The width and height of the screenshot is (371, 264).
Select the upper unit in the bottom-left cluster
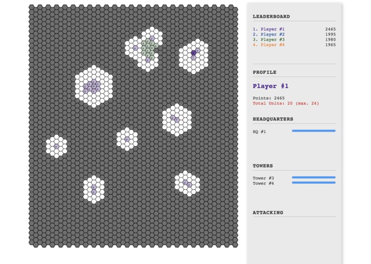tap(94, 187)
